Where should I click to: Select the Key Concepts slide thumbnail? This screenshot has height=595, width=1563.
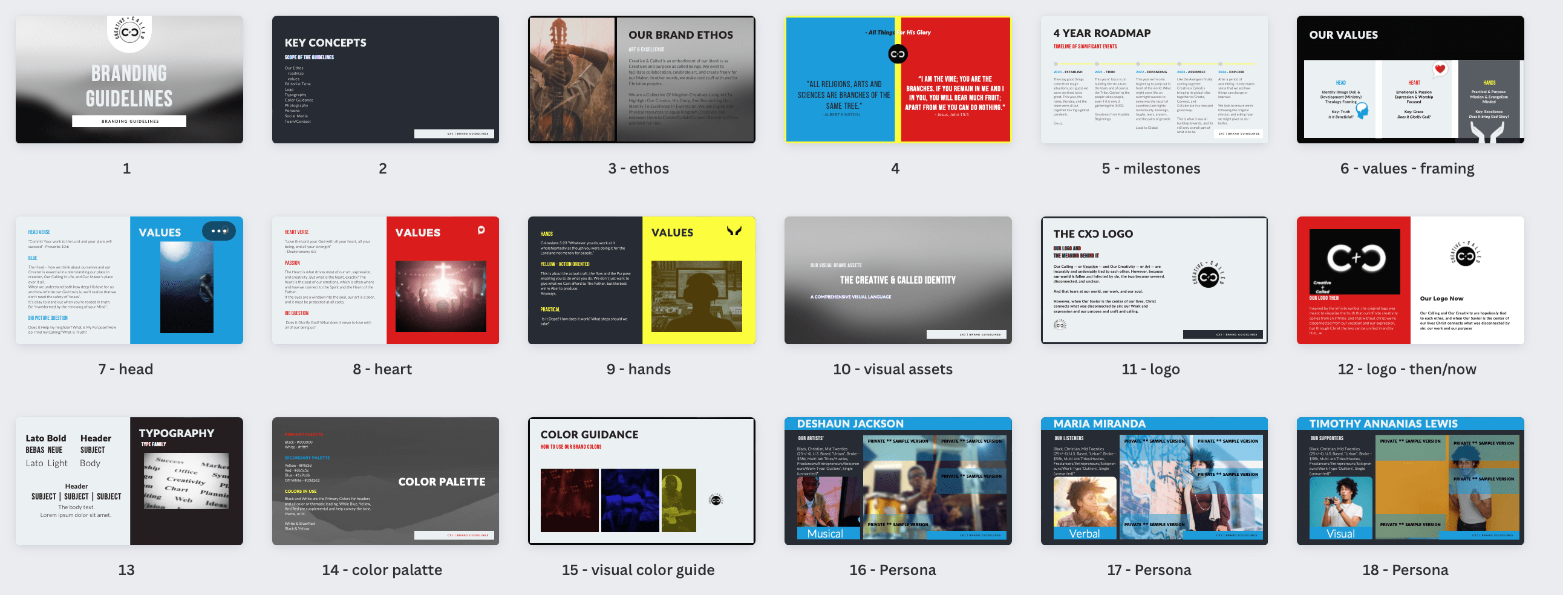tap(385, 79)
